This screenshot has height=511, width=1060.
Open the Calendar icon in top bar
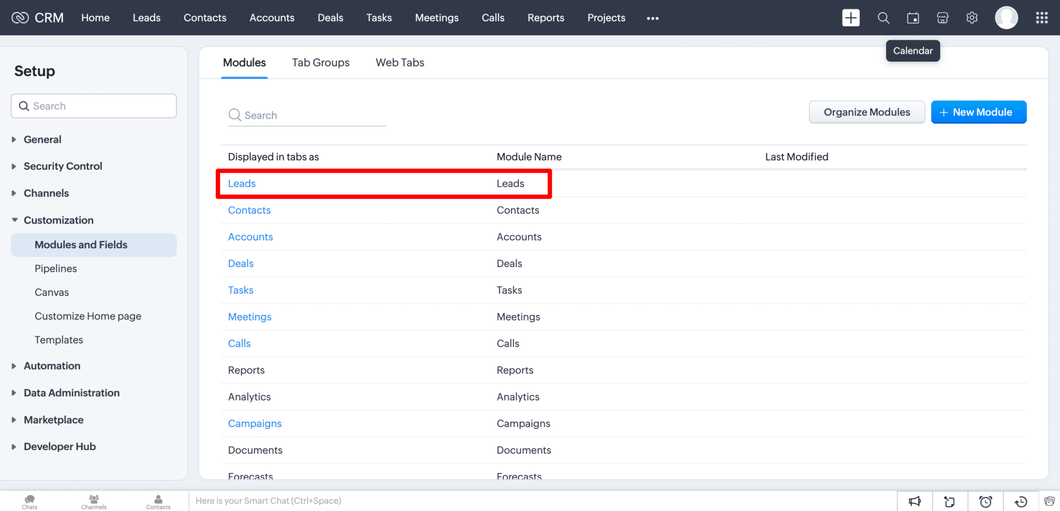913,18
